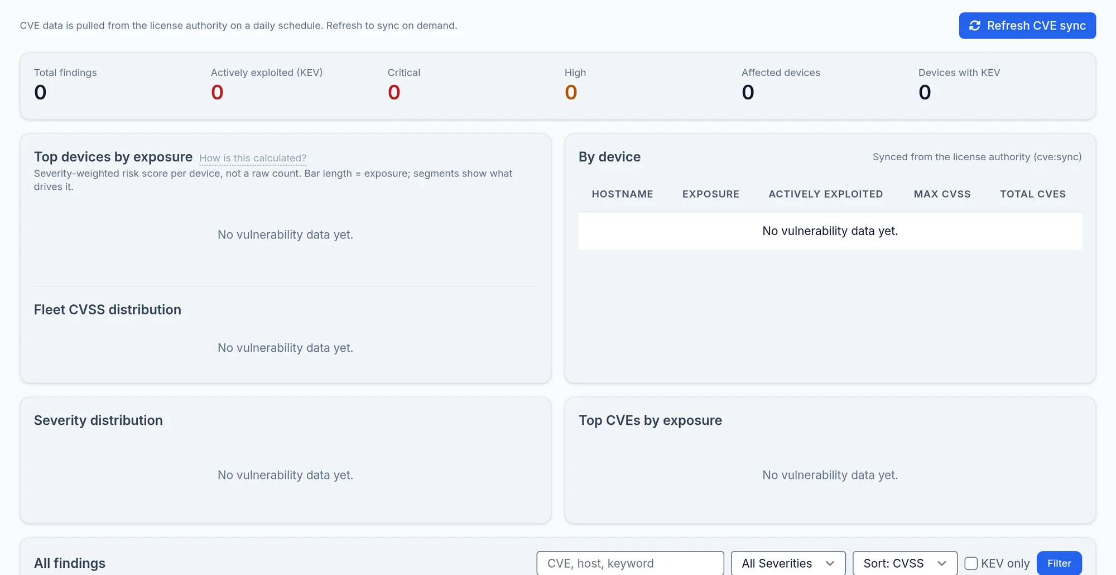Click 'No vulnerability data yet.' in By device table
This screenshot has height=575, width=1116.
830,231
